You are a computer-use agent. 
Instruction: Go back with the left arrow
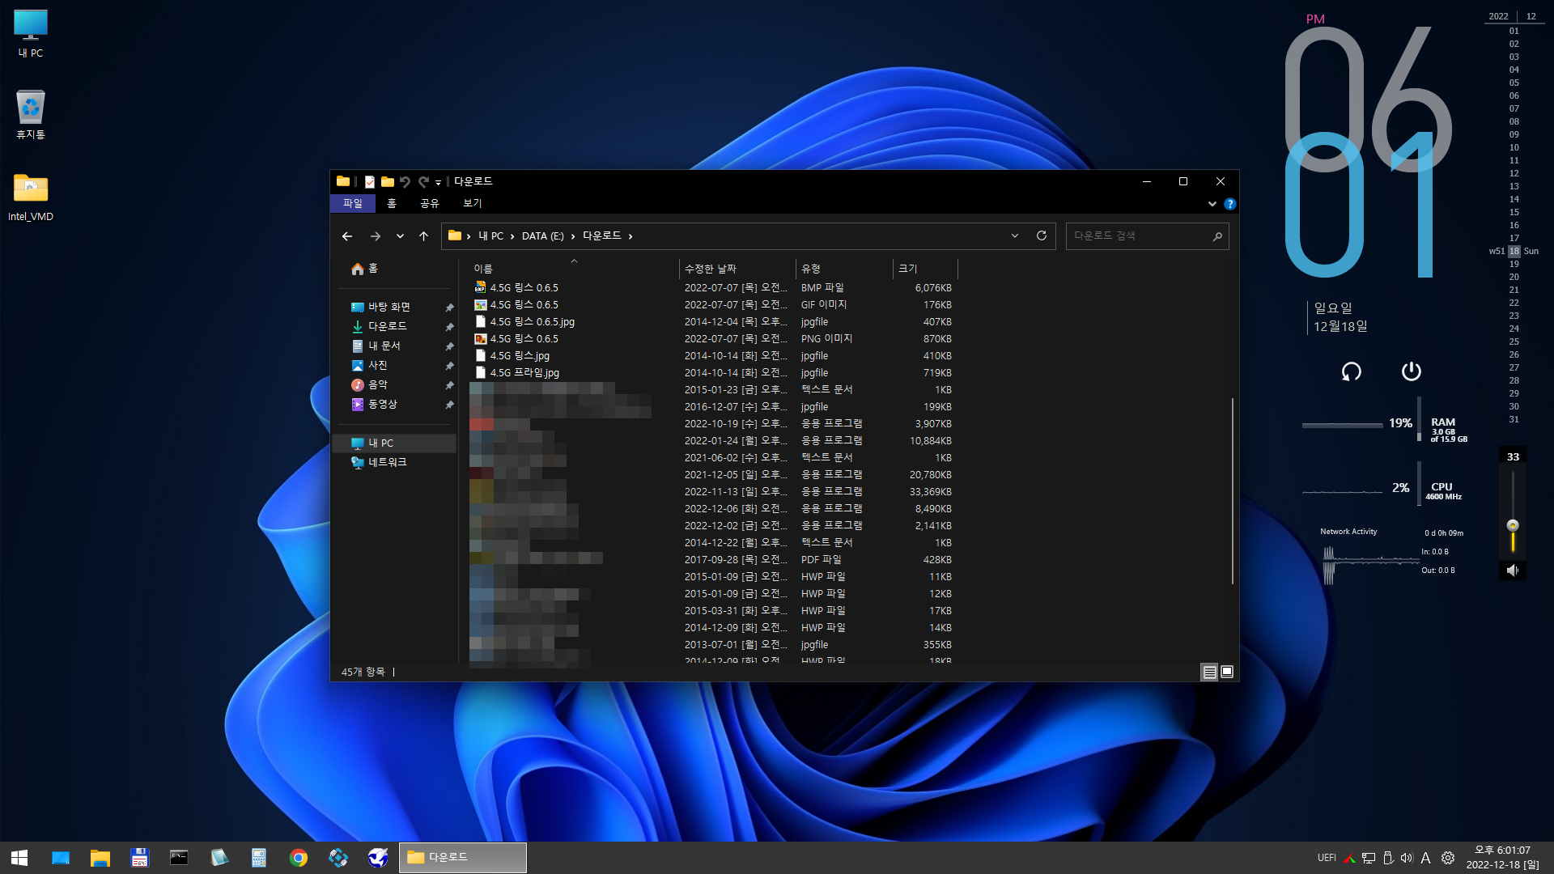[347, 236]
